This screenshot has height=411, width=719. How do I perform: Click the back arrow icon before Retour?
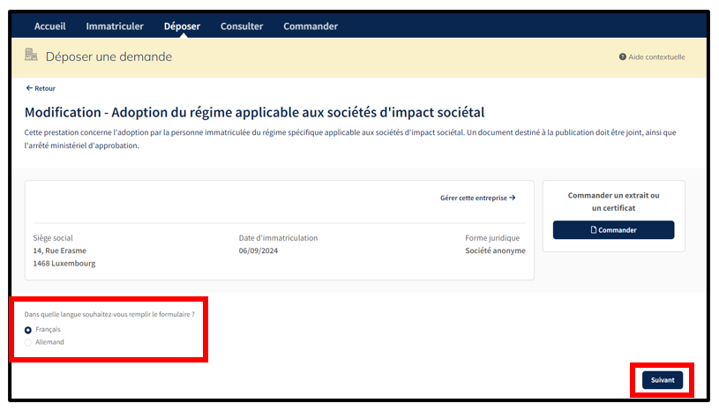tap(29, 88)
